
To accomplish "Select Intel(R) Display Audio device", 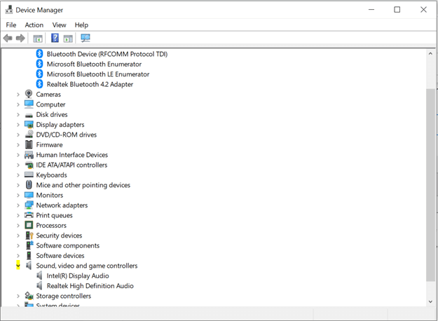I will pyautogui.click(x=78, y=275).
